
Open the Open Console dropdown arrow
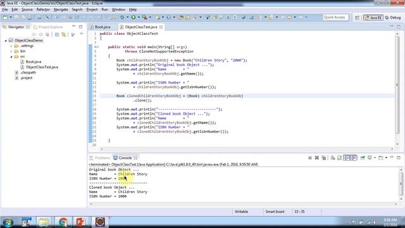pyautogui.click(x=386, y=158)
